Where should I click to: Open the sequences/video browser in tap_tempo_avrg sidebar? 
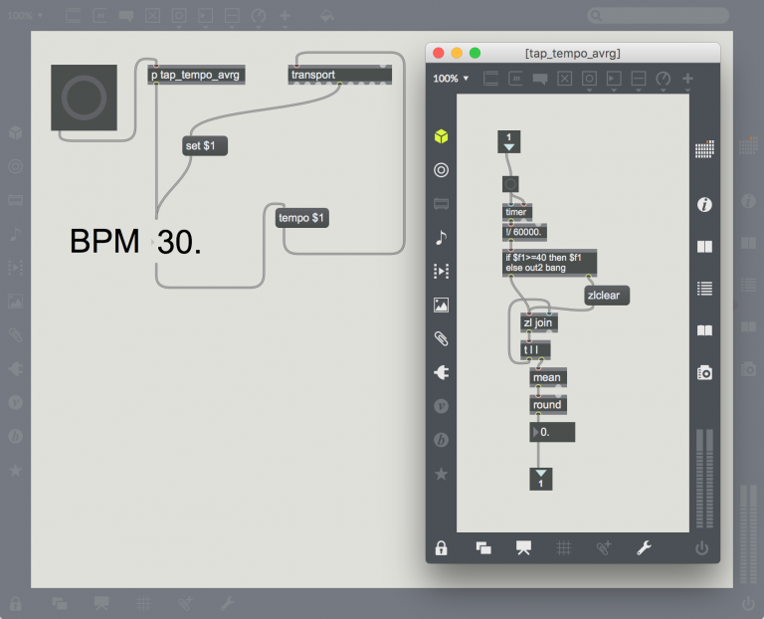(x=441, y=271)
